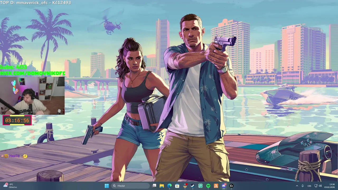Switch the CES keyboard language indicator
338x190 pixels.
pyautogui.click(x=309, y=186)
